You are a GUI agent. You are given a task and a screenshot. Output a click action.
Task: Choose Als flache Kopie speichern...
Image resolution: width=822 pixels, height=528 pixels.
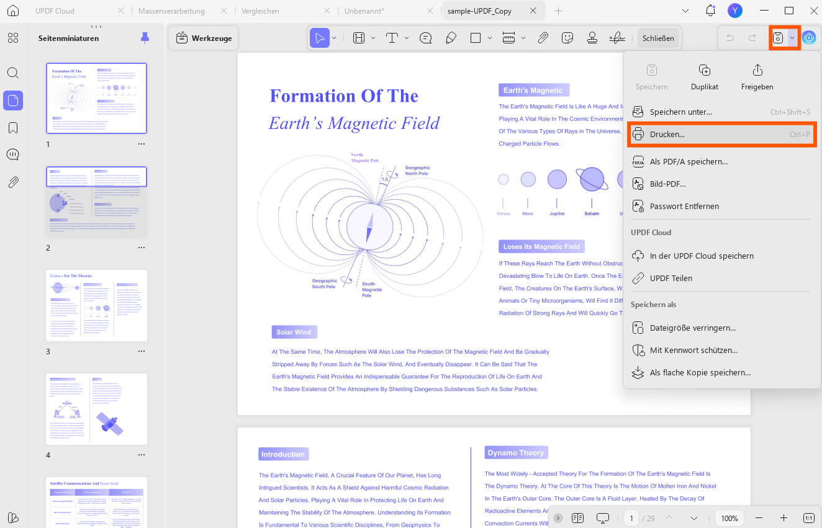pyautogui.click(x=721, y=372)
